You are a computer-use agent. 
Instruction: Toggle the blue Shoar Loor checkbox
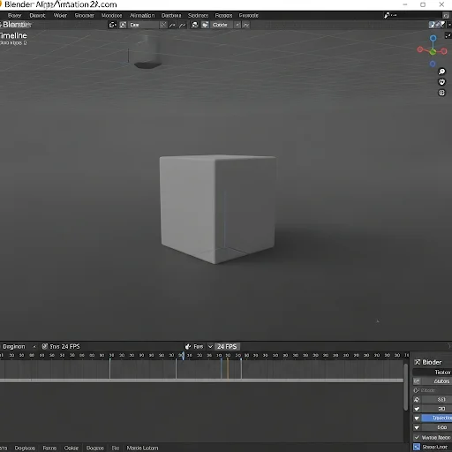(417, 447)
